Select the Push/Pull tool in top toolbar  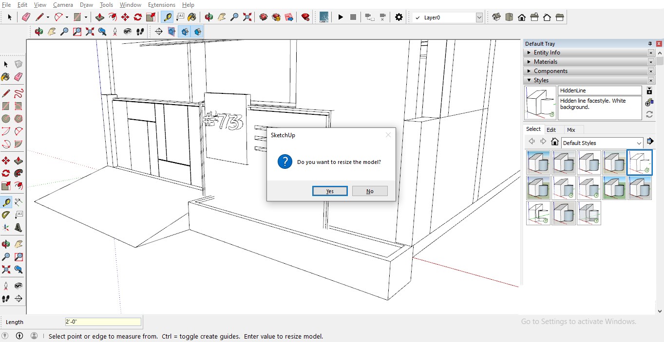100,17
